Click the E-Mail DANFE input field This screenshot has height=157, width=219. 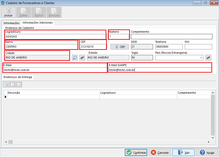pyautogui.click(x=160, y=70)
